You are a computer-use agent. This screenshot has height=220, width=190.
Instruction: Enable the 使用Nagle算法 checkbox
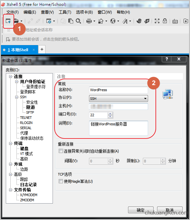point(61,181)
